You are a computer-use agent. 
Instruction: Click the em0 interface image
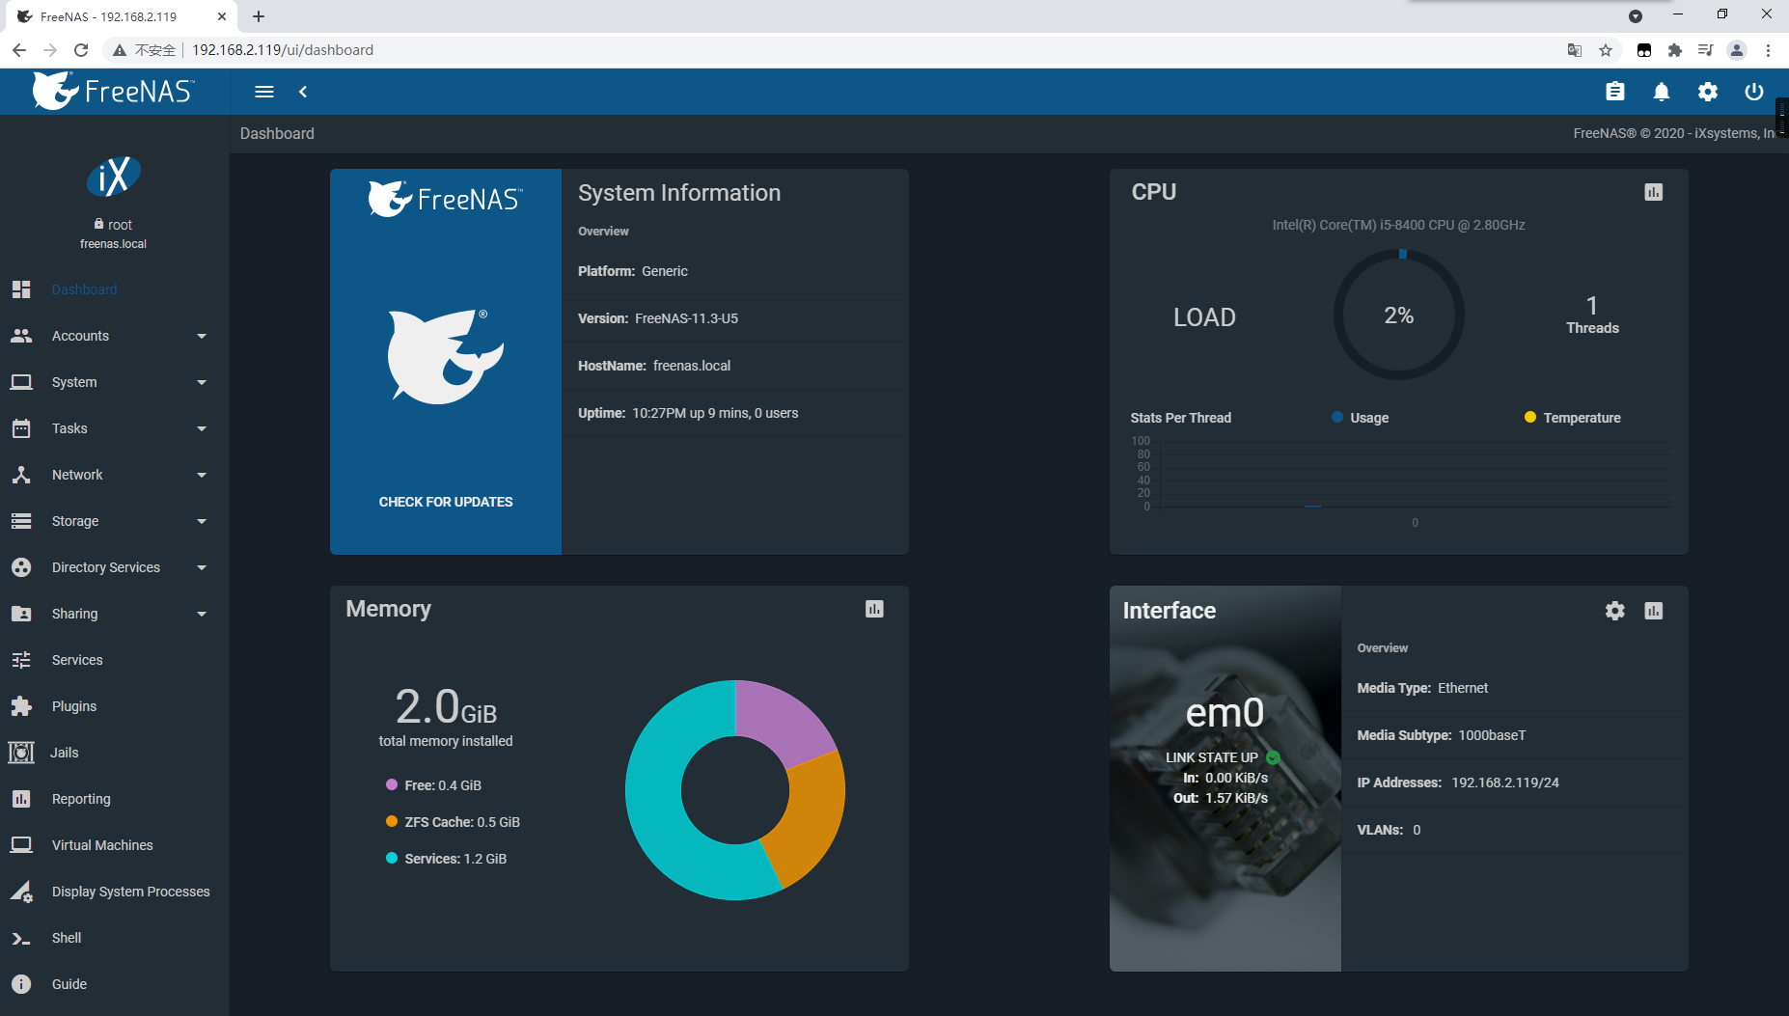click(x=1225, y=779)
